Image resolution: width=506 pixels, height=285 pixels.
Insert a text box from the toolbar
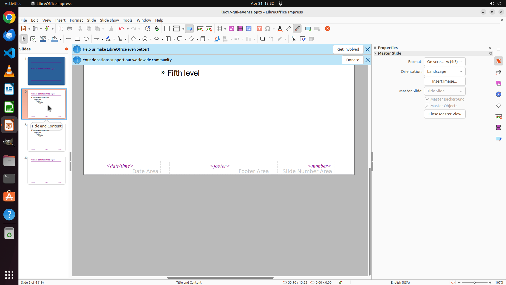[259, 28]
